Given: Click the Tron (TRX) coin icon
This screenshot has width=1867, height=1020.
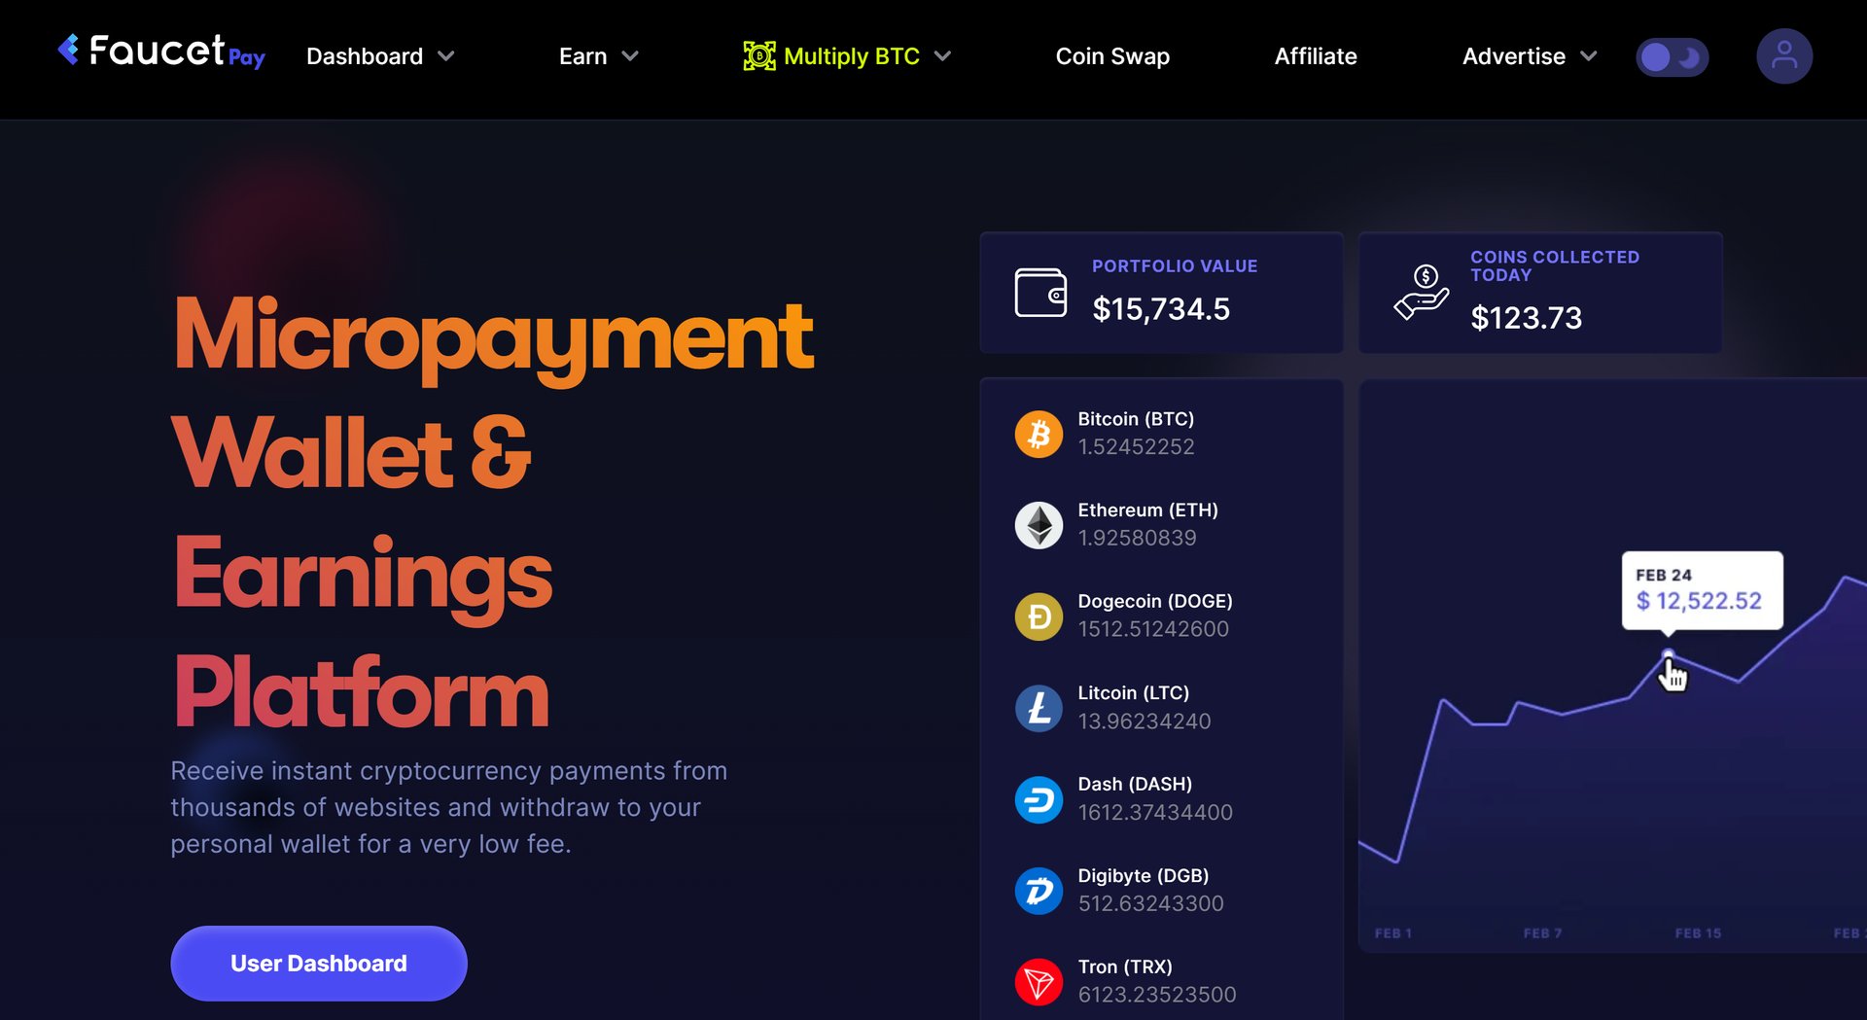Looking at the screenshot, I should (1039, 982).
